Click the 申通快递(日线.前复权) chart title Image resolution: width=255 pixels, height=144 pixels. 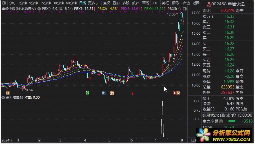[x=19, y=9]
